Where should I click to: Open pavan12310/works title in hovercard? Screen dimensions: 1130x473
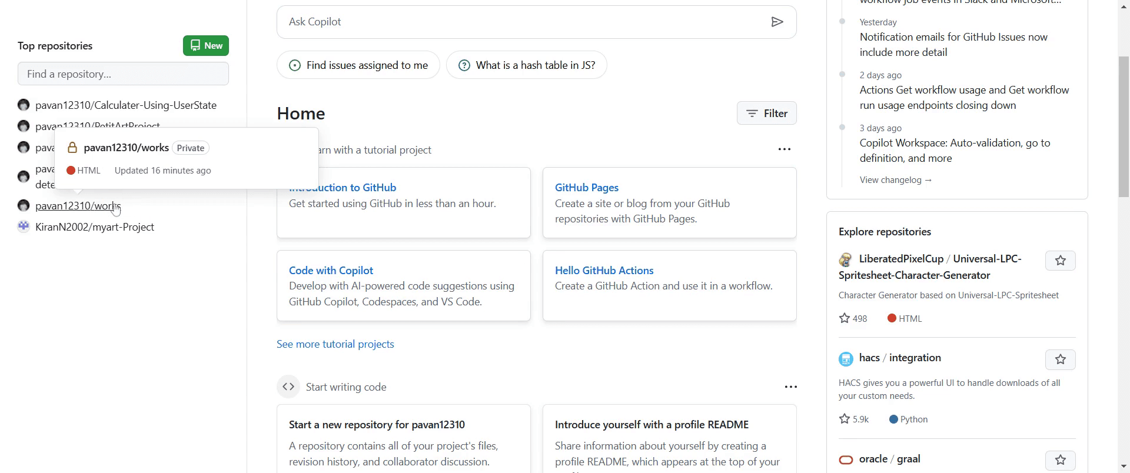point(127,148)
